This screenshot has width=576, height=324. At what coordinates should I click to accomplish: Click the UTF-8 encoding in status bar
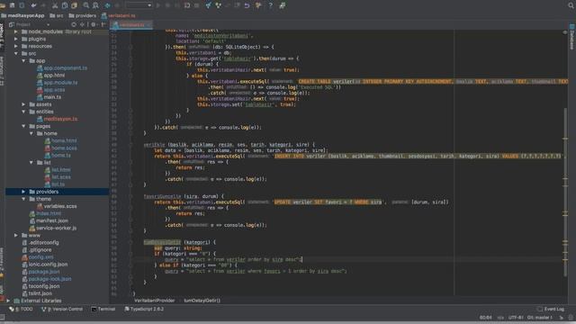(516, 318)
